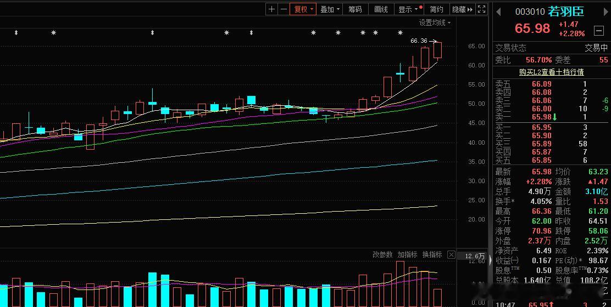The width and height of the screenshot is (611, 307).
Task: Select the 买三 65.89 bid row
Action: point(551,144)
